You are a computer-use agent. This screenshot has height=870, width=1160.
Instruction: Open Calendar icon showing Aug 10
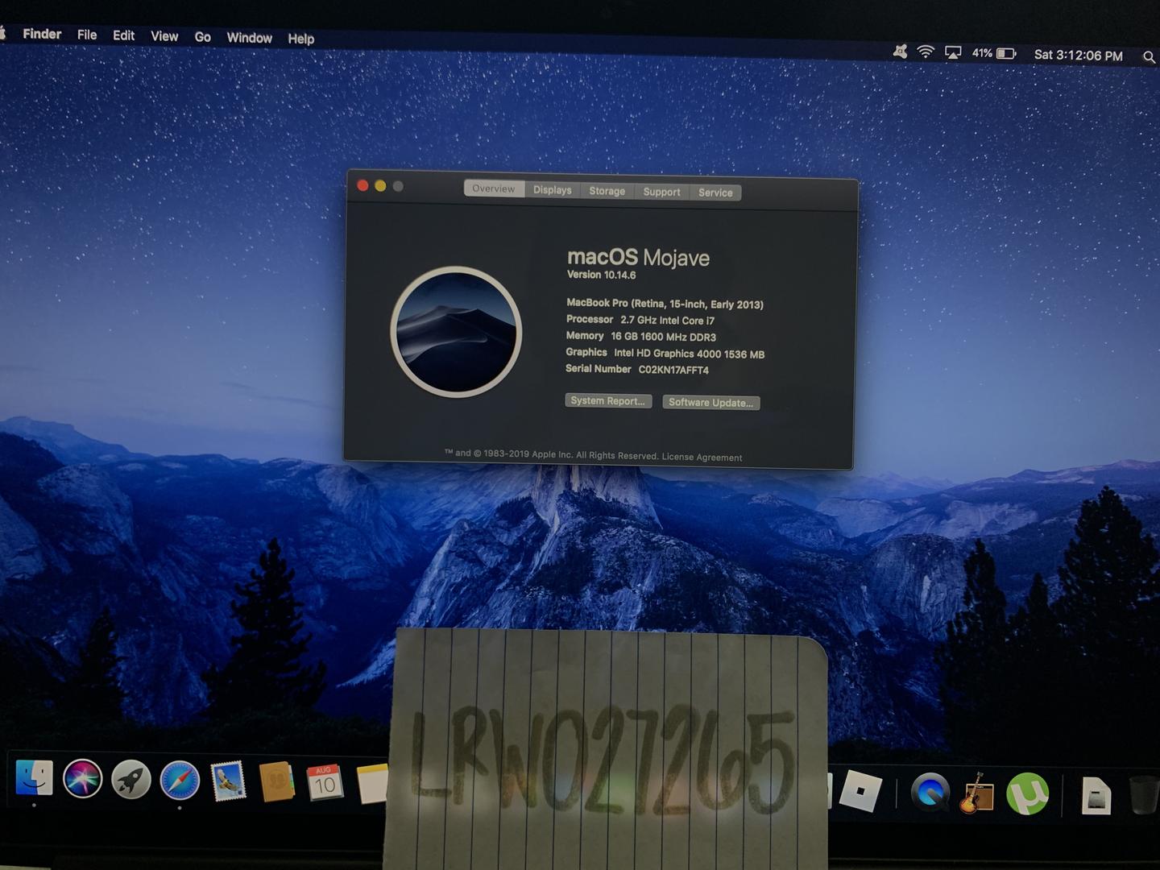point(325,782)
